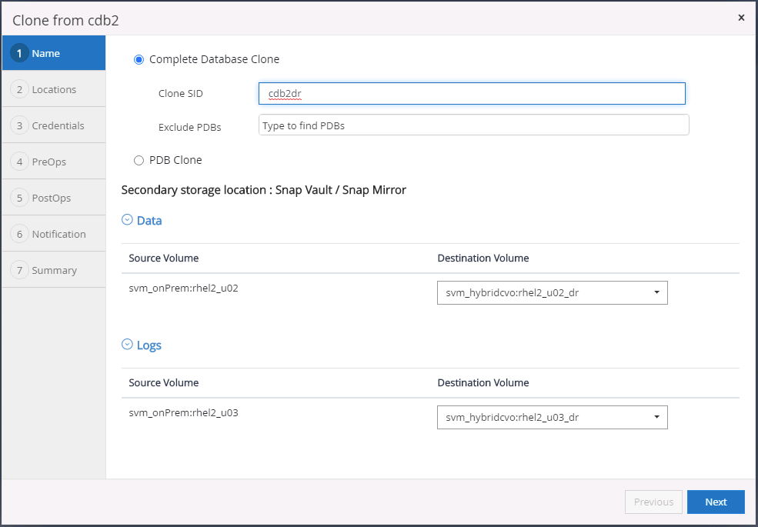Click the Next button
Image resolution: width=758 pixels, height=527 pixels.
point(716,502)
